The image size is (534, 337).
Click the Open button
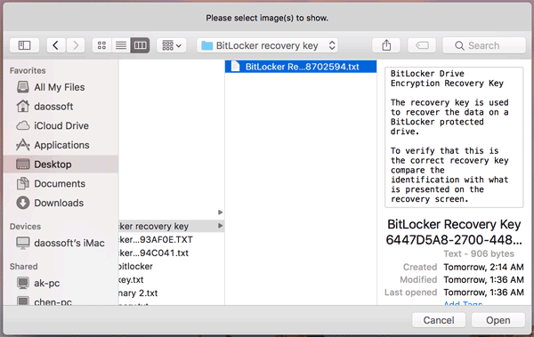point(498,320)
